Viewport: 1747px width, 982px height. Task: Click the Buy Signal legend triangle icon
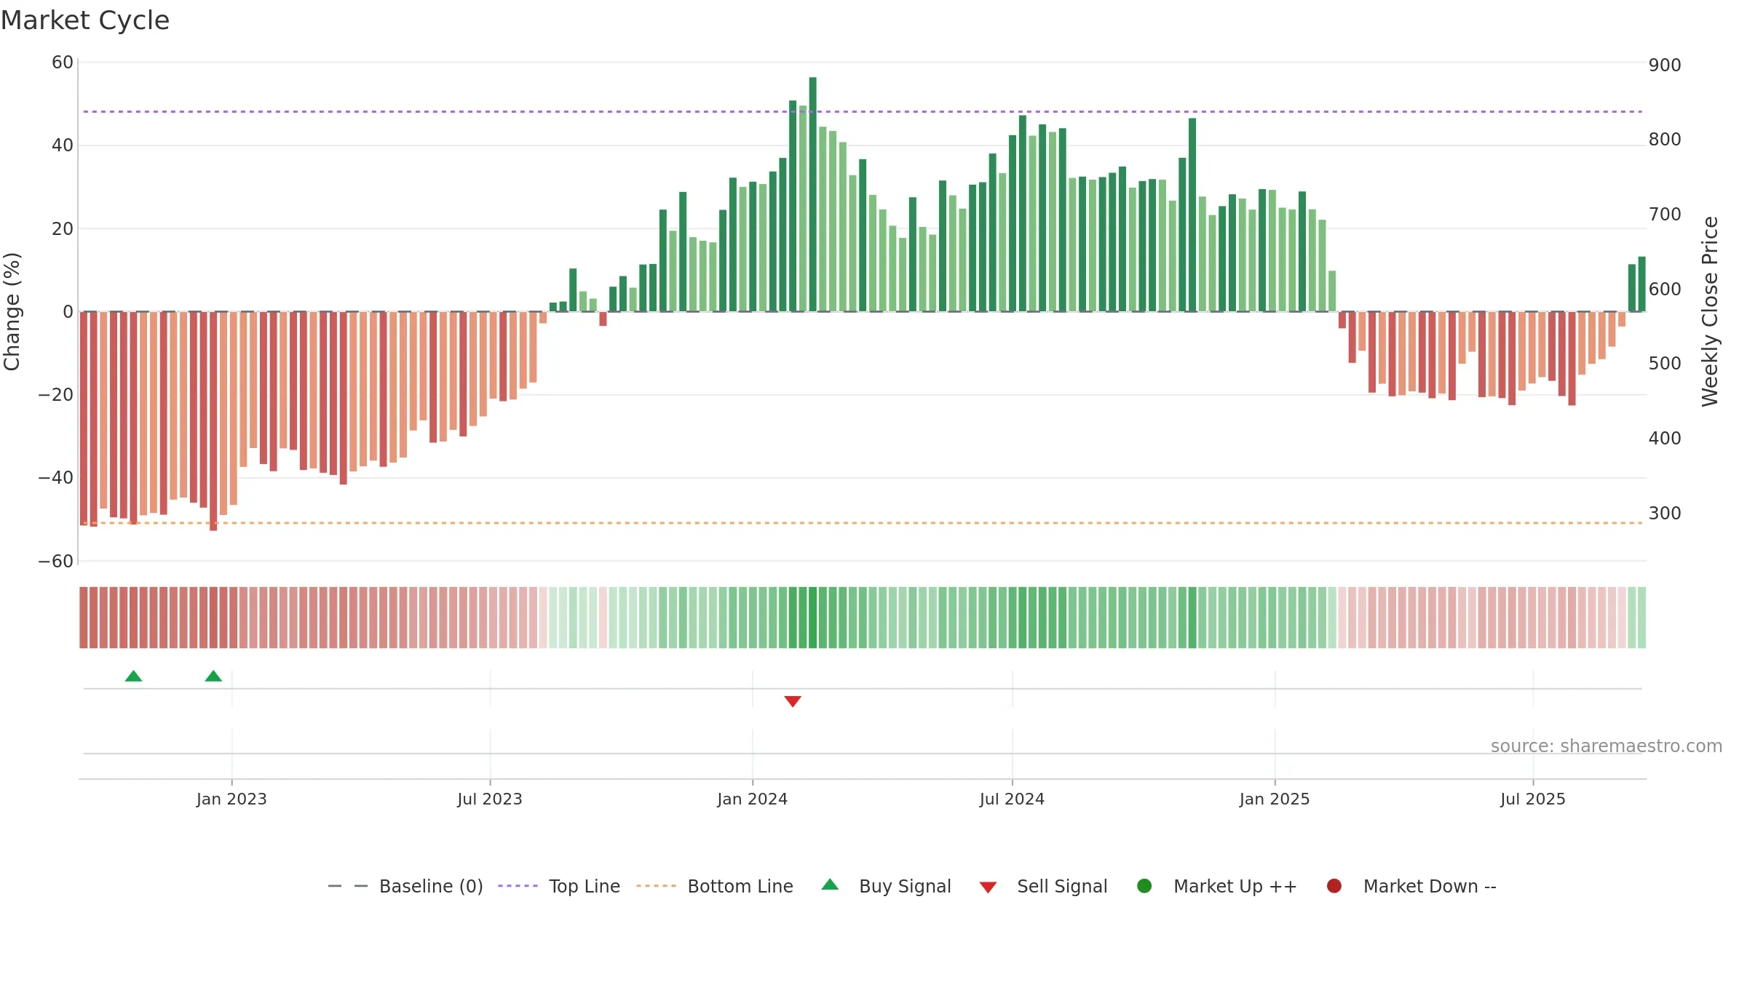pos(830,885)
